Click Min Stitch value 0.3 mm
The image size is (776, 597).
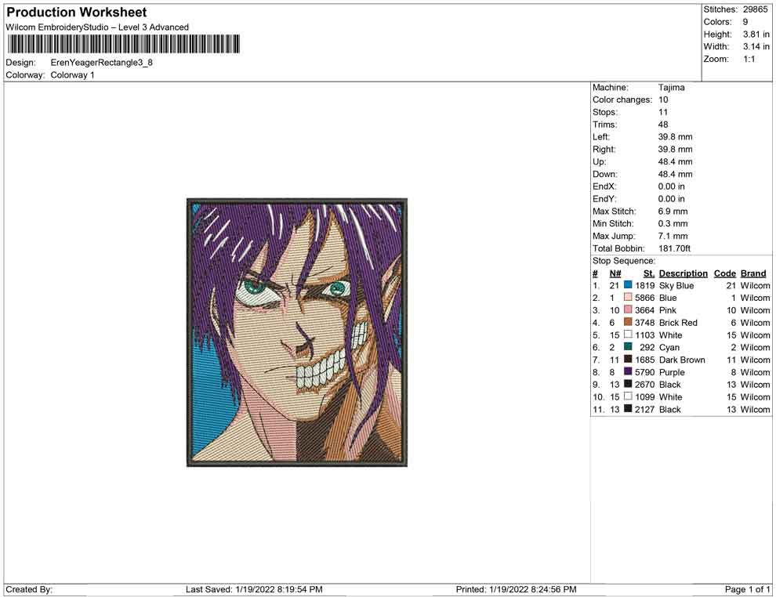tap(673, 223)
